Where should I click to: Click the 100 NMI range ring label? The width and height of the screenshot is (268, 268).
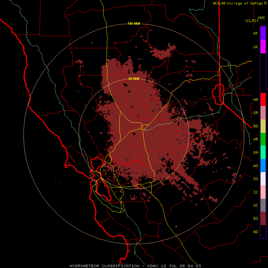(x=134, y=24)
